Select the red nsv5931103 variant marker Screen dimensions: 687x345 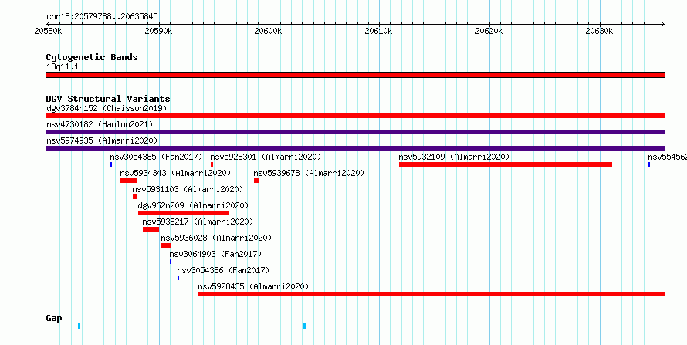pos(135,197)
